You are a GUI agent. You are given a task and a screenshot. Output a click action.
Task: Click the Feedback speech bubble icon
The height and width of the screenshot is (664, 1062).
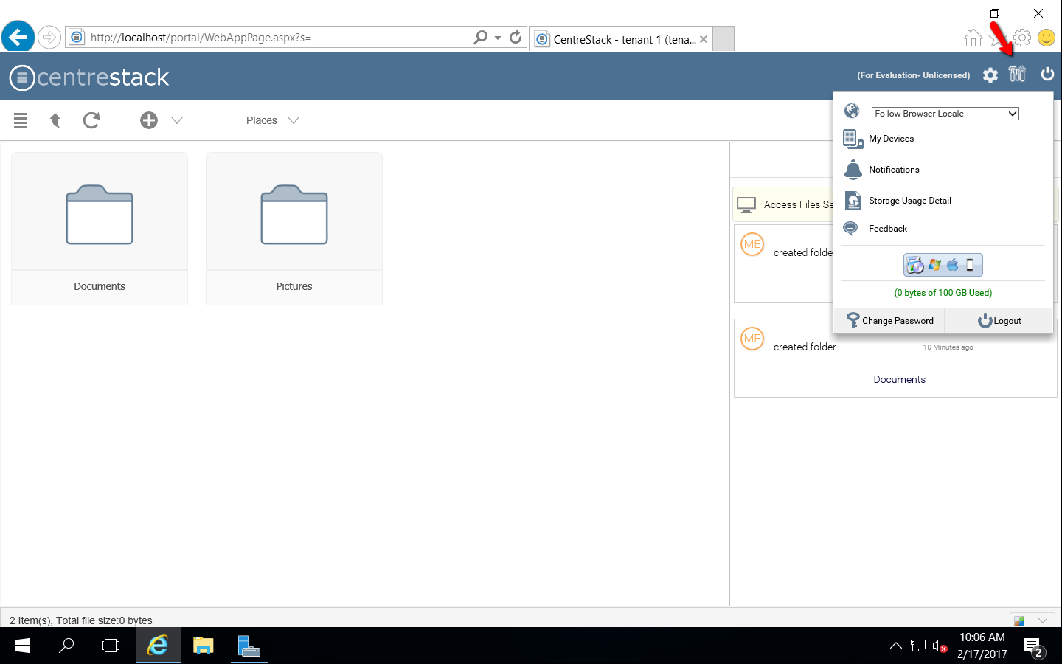click(x=850, y=229)
